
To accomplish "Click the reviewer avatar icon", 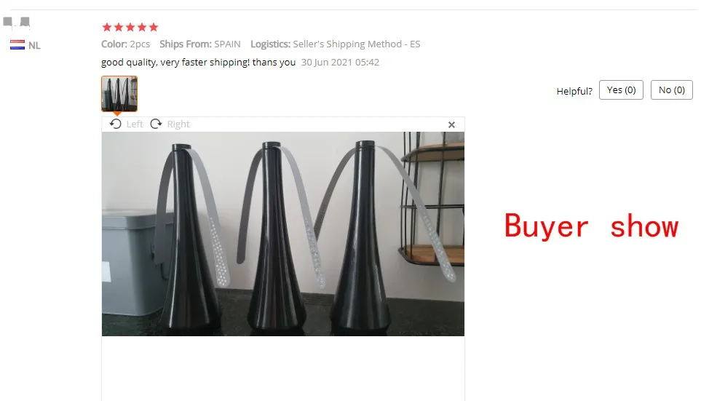I will coord(17,22).
